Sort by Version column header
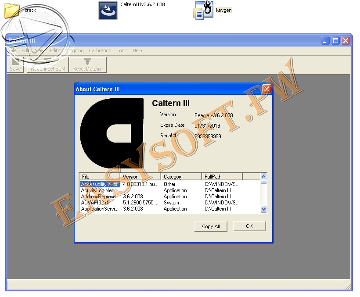The width and height of the screenshot is (360, 297). [140, 177]
